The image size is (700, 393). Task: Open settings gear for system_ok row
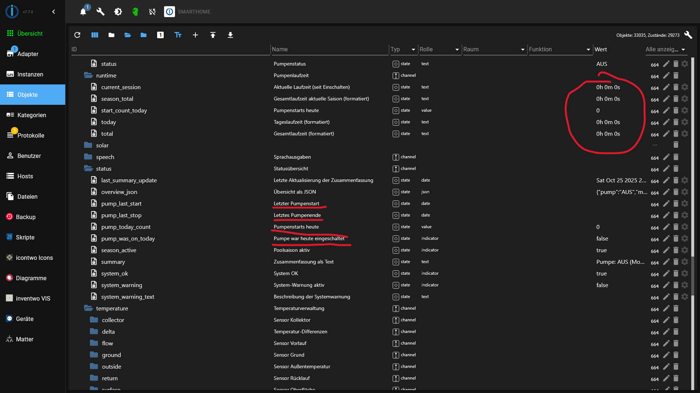685,274
